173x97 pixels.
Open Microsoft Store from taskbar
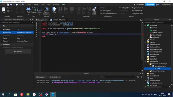tap(15, 94)
